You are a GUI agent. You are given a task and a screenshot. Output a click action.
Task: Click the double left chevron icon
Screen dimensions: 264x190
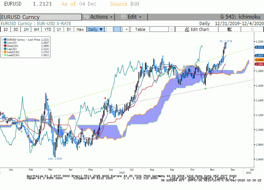pyautogui.click(x=172, y=29)
